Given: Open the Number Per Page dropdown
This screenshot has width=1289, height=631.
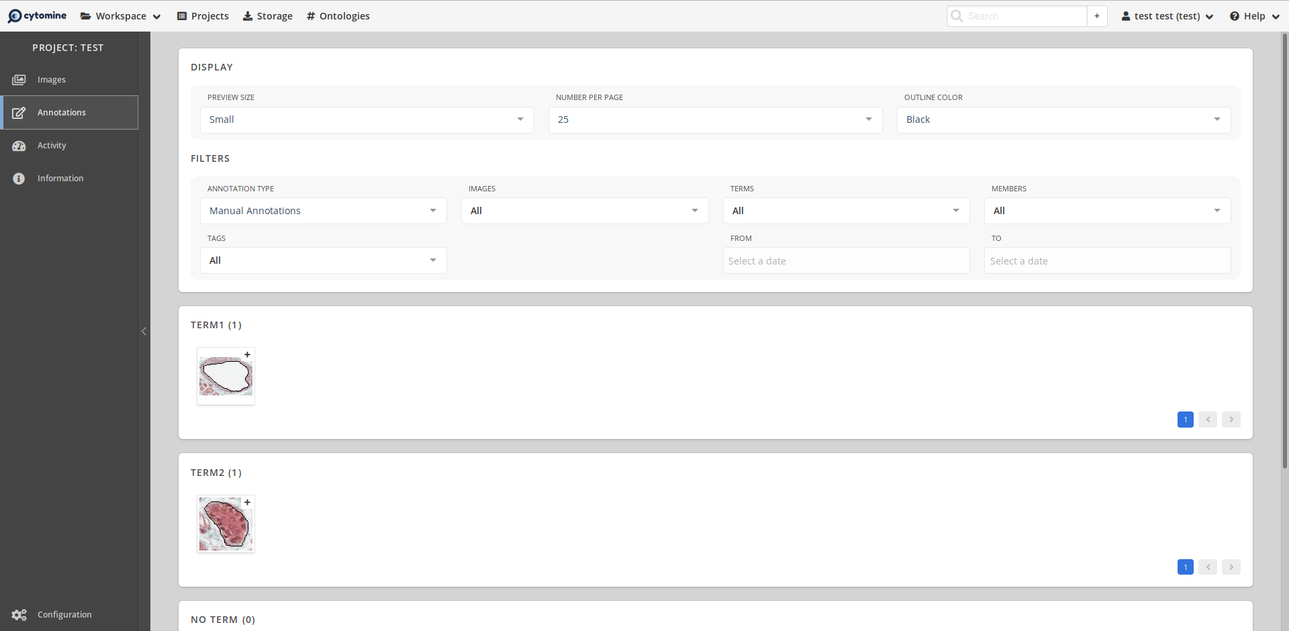Looking at the screenshot, I should (715, 119).
